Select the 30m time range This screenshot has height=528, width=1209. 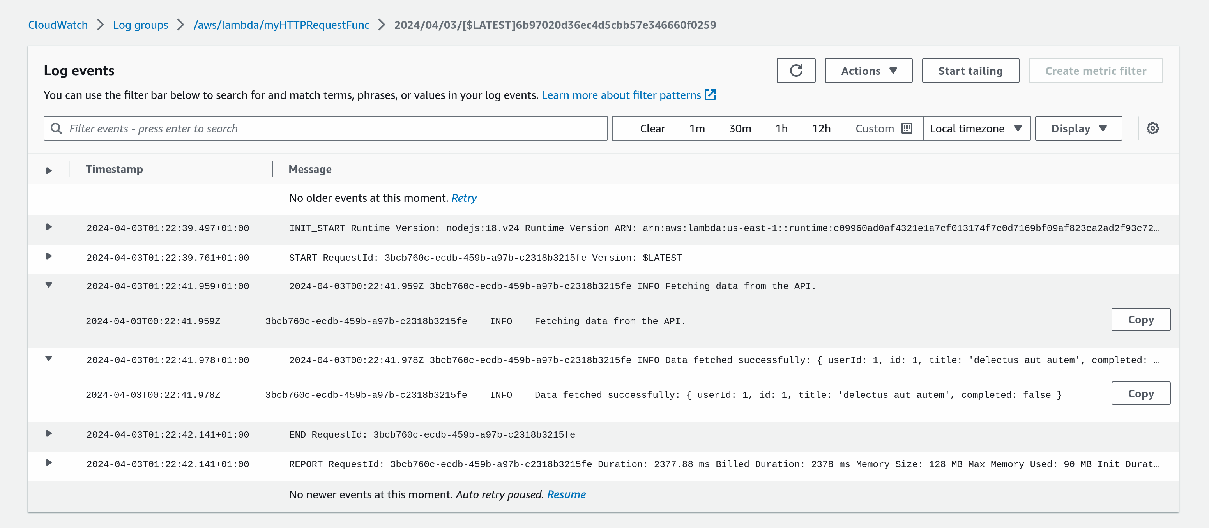pos(740,128)
